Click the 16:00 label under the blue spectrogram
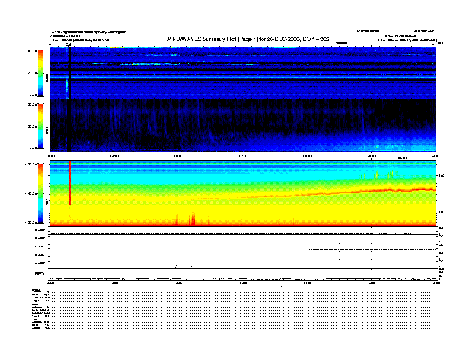This screenshot has width=470, height=363. [x=307, y=156]
